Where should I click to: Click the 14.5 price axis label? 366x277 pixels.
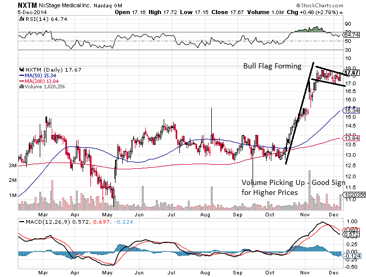pos(351,126)
